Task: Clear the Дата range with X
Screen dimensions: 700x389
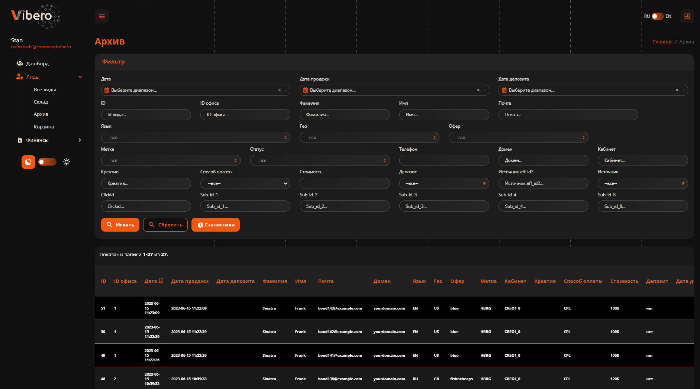Action: 280,90
